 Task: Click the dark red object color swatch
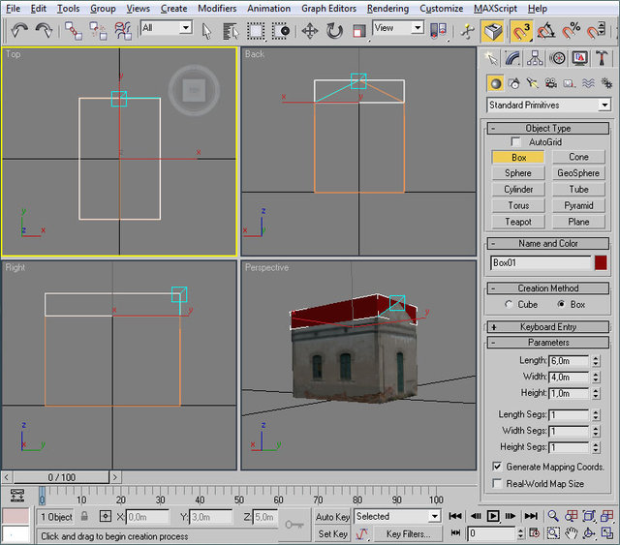coord(601,262)
